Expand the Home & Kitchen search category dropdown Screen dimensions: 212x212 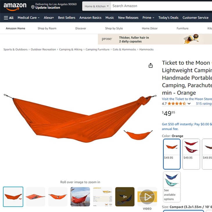(96, 6)
